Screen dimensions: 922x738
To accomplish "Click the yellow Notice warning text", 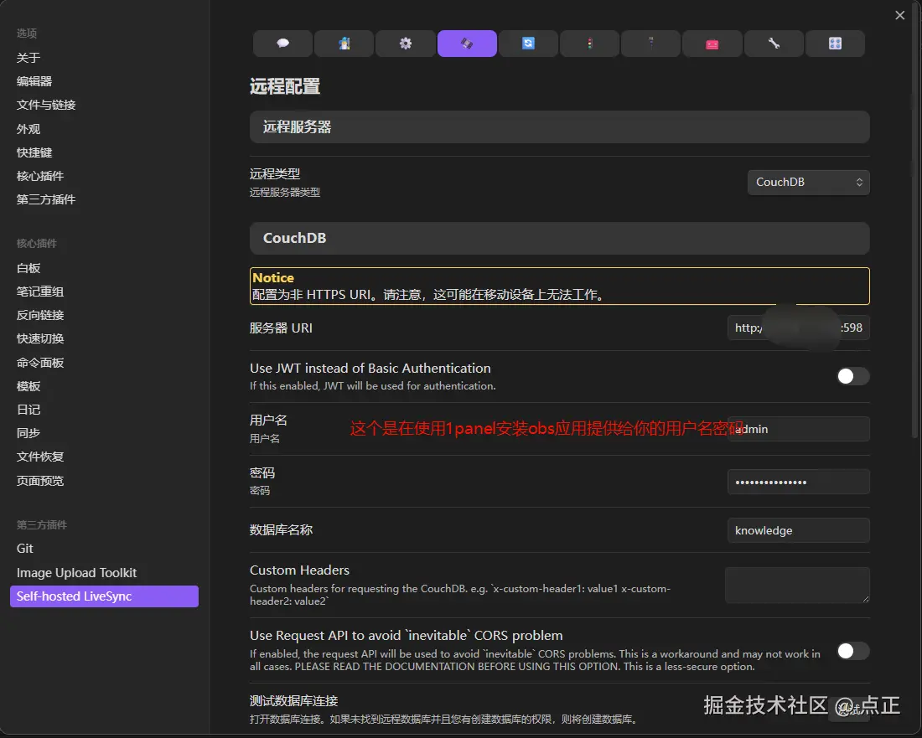I will [559, 286].
